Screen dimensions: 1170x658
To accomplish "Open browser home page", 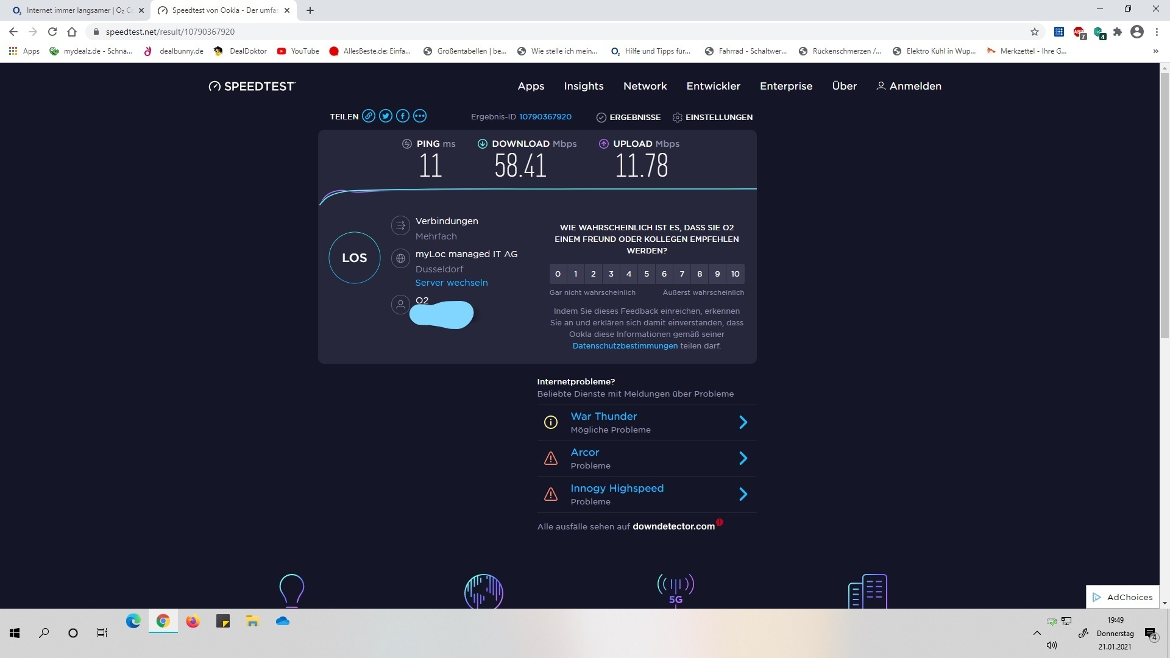I will click(x=72, y=32).
